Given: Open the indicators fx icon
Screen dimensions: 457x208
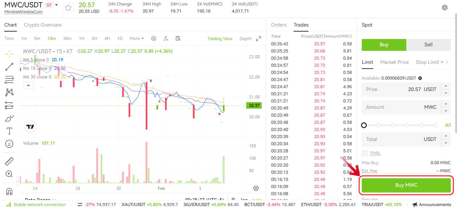Looking at the screenshot, I should pyautogui.click(x=166, y=39).
